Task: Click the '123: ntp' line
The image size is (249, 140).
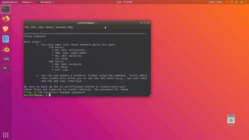Action: pyautogui.click(x=60, y=70)
